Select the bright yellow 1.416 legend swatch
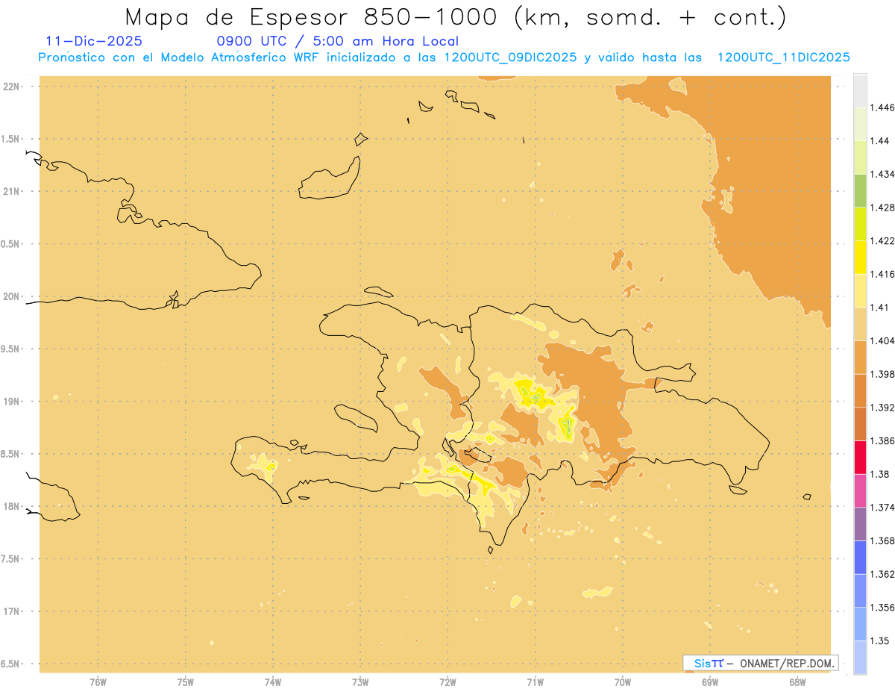Image resolution: width=895 pixels, height=692 pixels. [860, 257]
